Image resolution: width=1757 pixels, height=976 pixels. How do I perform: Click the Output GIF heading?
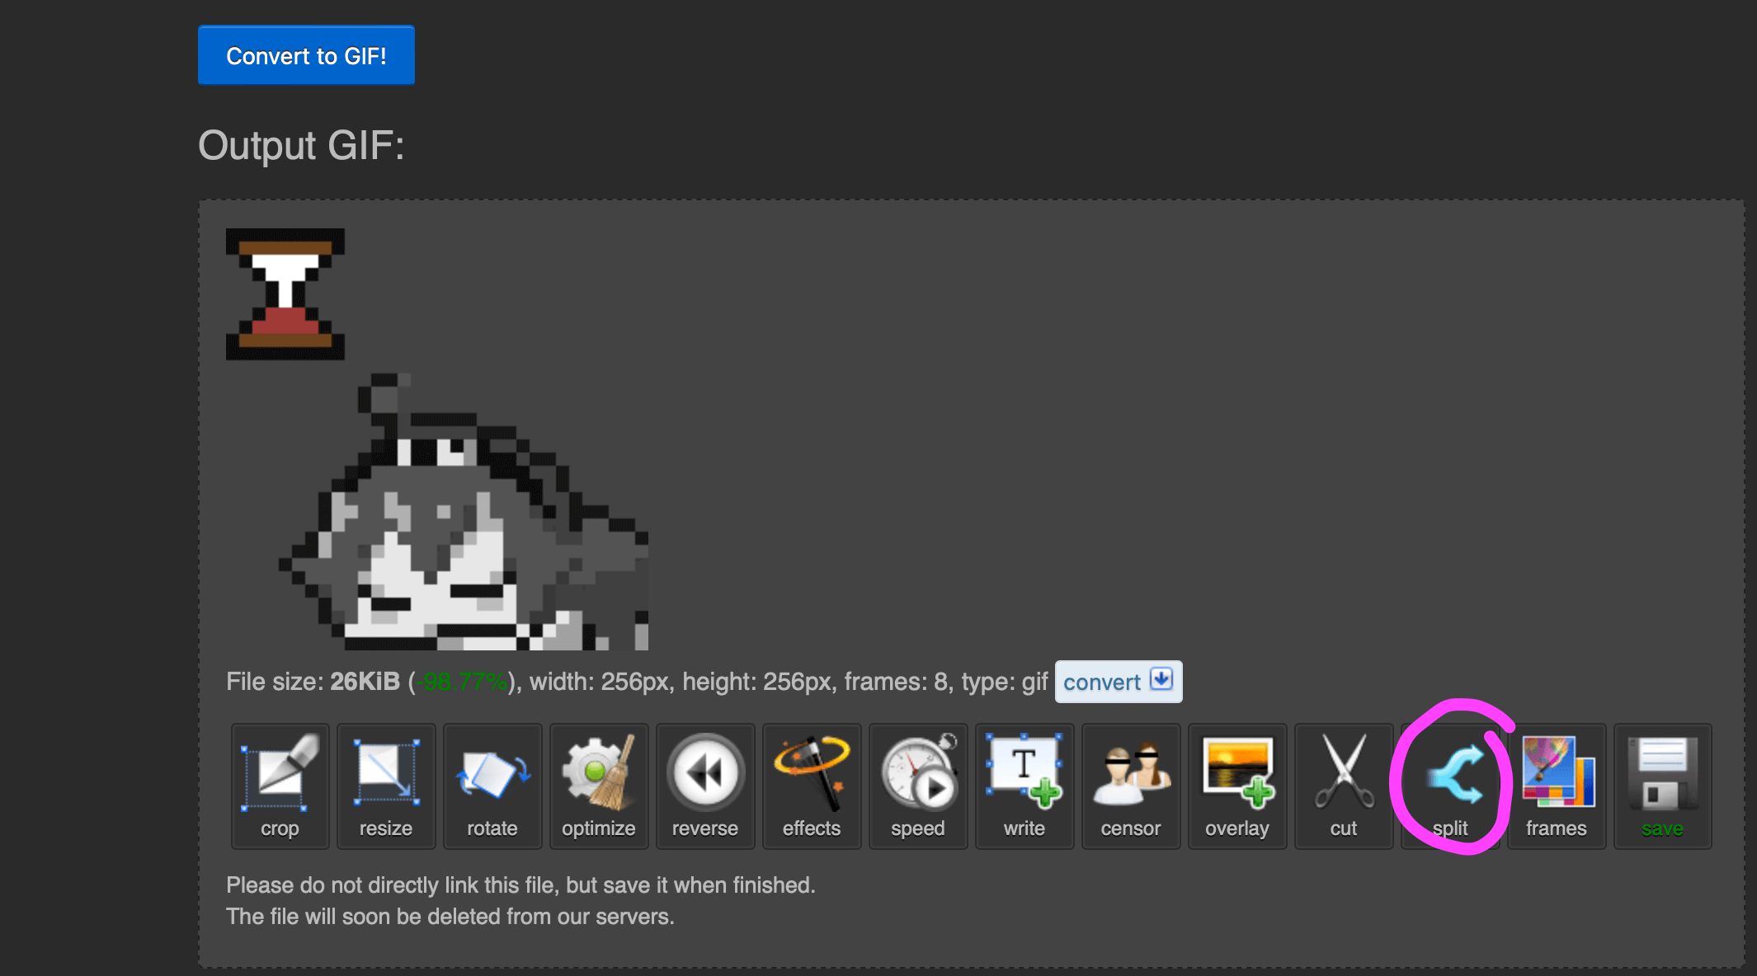(x=301, y=146)
